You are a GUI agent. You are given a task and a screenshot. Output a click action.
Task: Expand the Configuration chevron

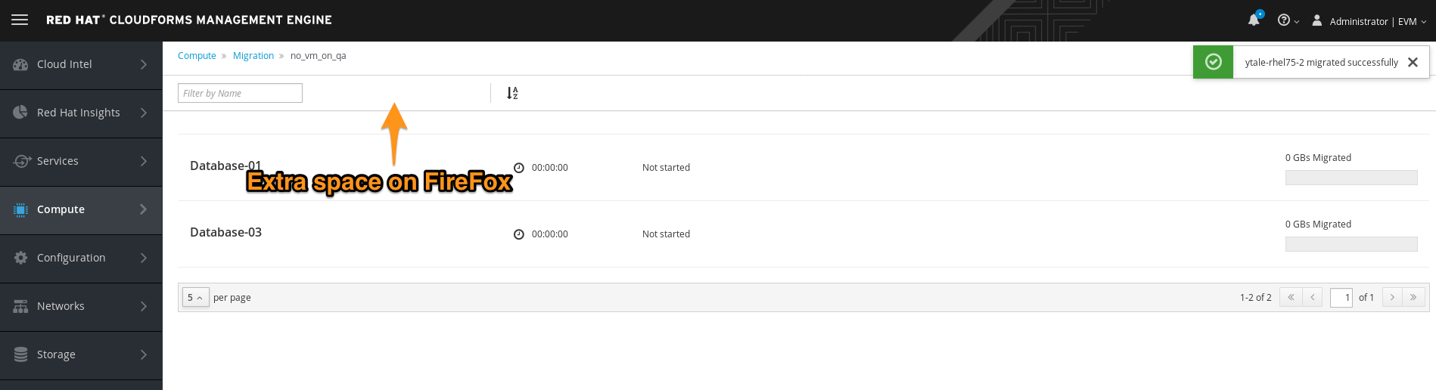tap(144, 258)
